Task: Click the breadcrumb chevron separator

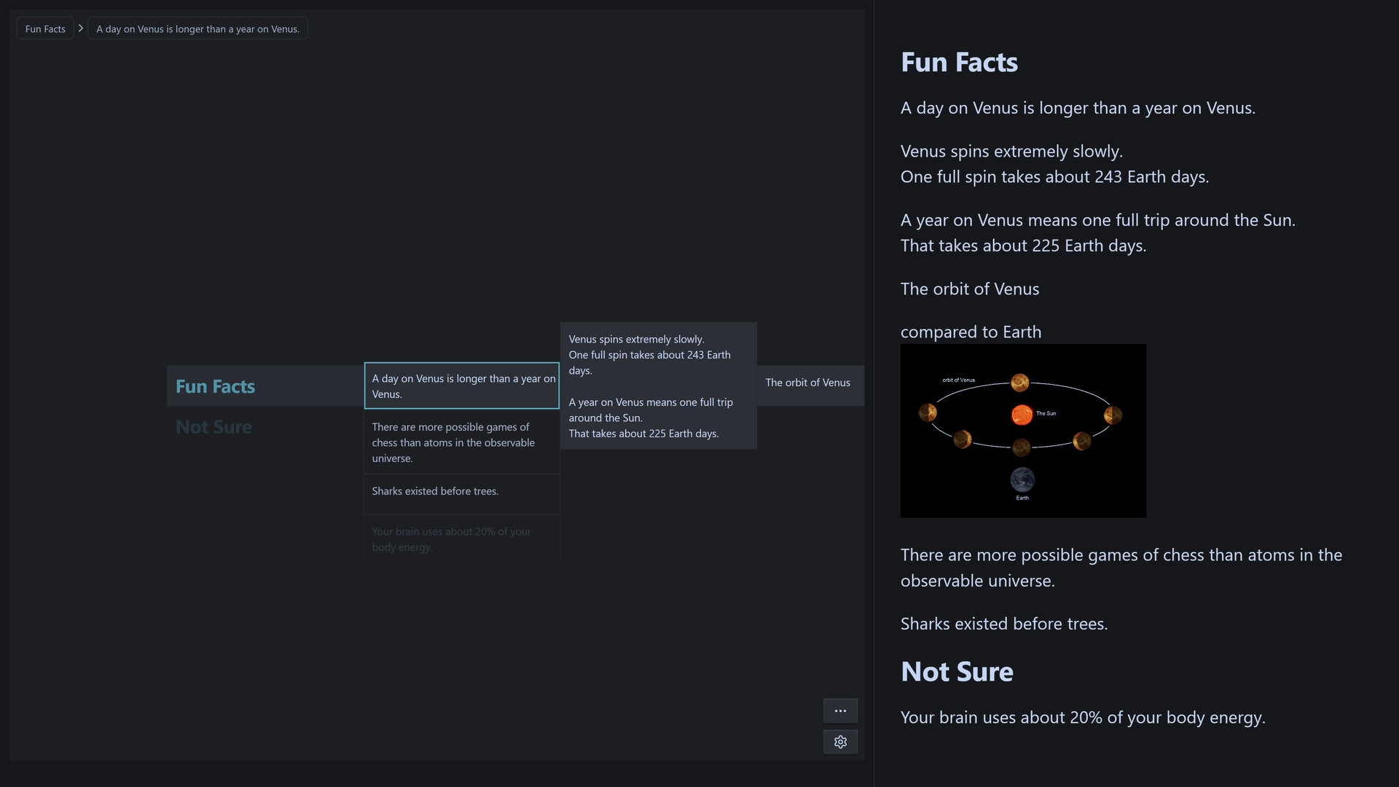Action: coord(81,28)
